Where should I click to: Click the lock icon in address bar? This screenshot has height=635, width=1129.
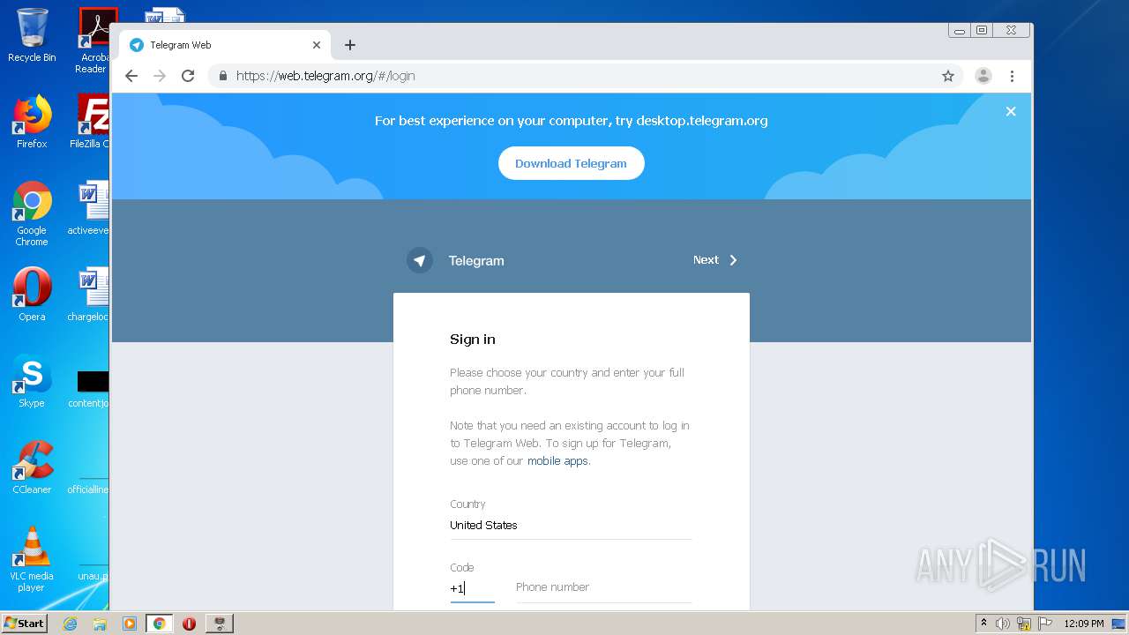[223, 76]
